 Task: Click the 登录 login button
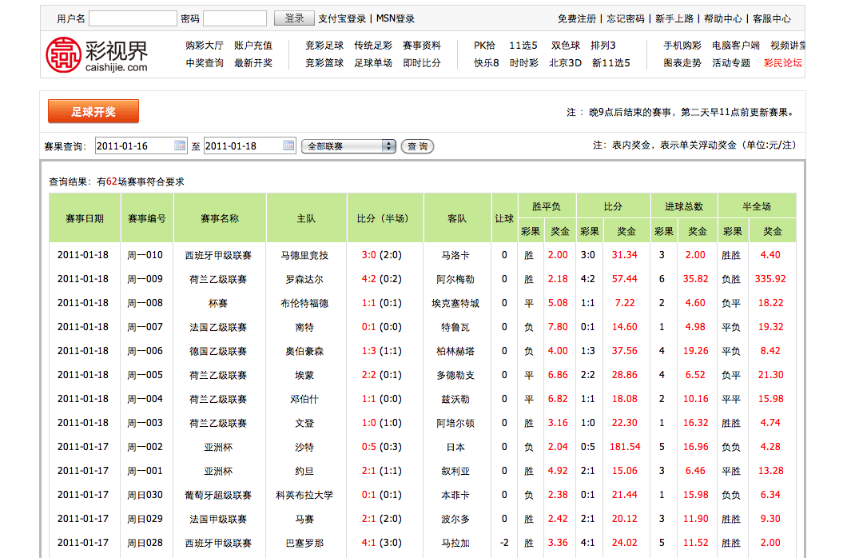pos(294,18)
